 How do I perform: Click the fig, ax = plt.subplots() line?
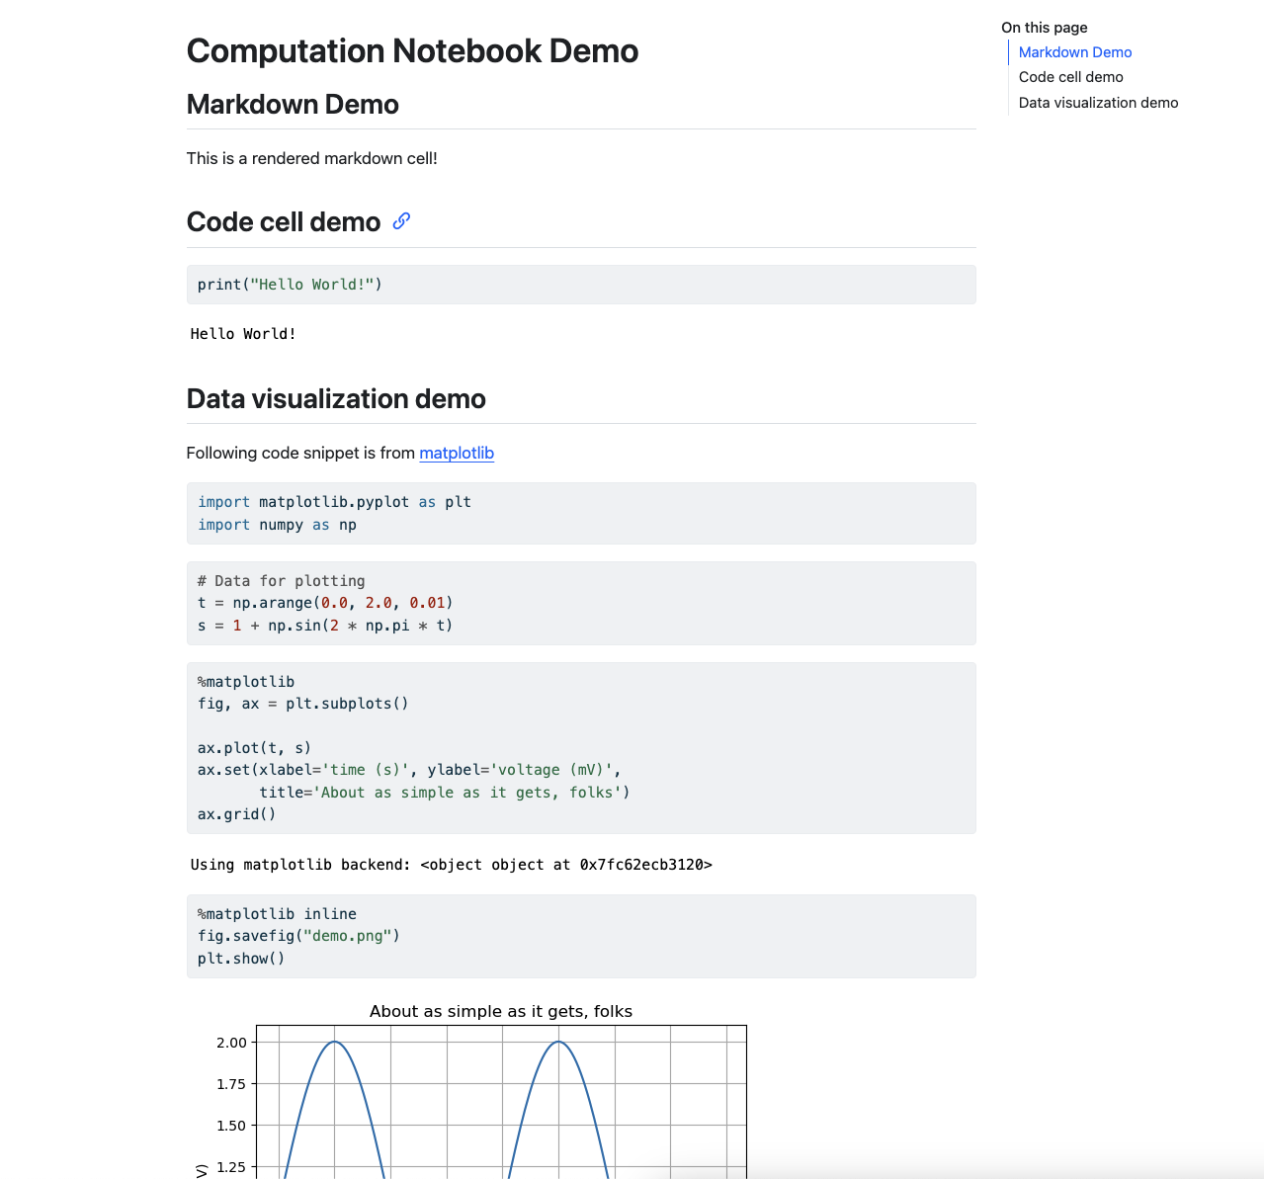[302, 704]
